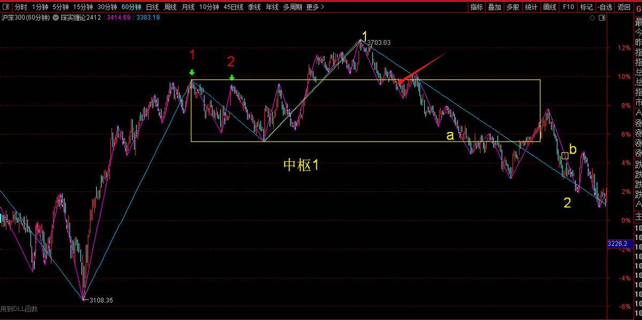Select the 5分钟 period
The height and width of the screenshot is (320, 642).
[61, 7]
